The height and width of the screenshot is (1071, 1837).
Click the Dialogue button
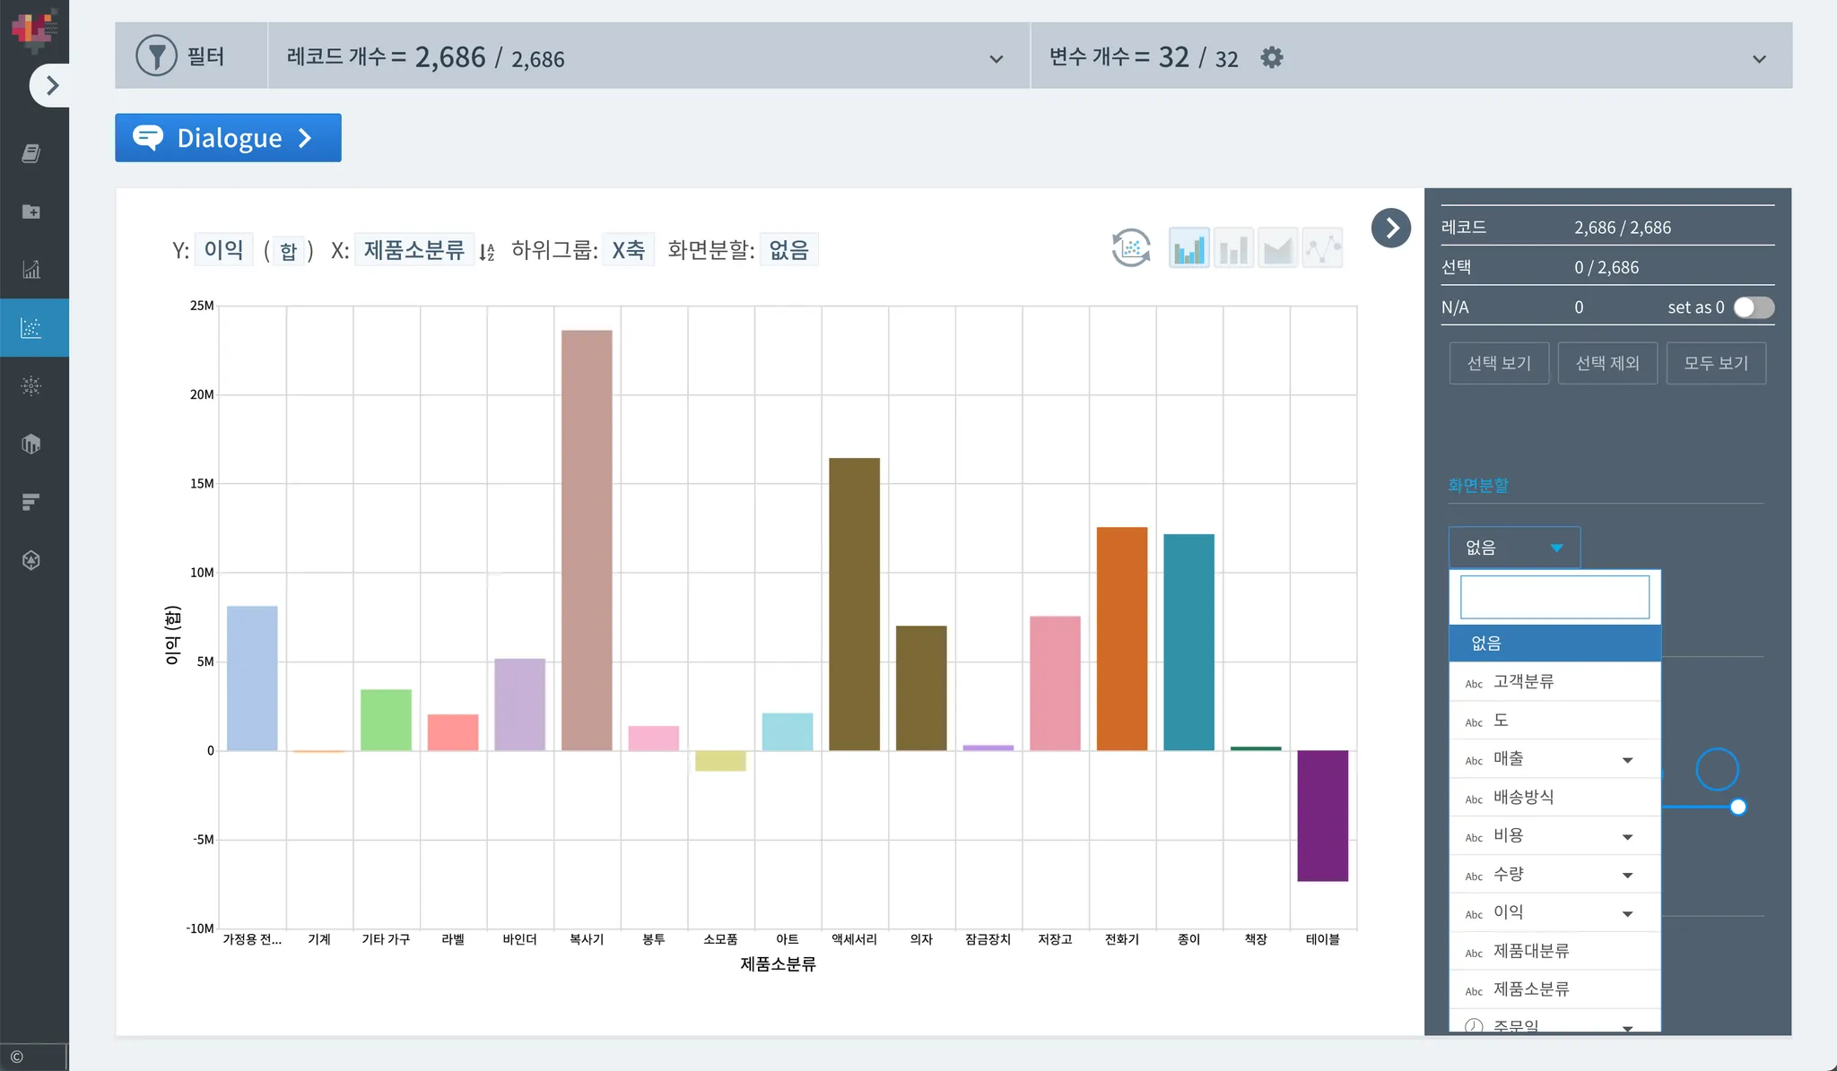pyautogui.click(x=228, y=138)
